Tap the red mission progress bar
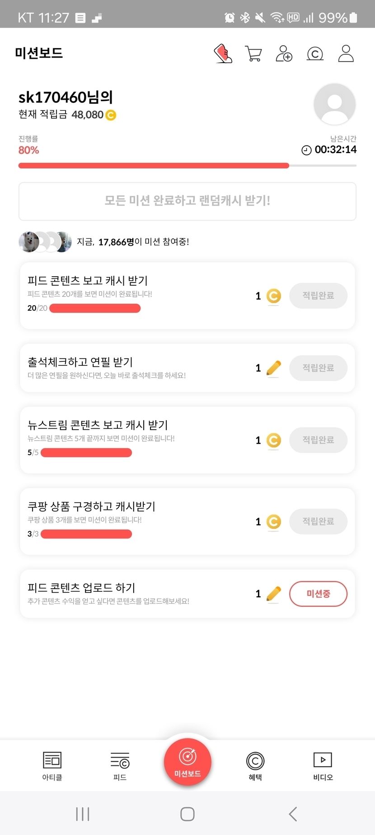The image size is (375, 835). (x=154, y=166)
